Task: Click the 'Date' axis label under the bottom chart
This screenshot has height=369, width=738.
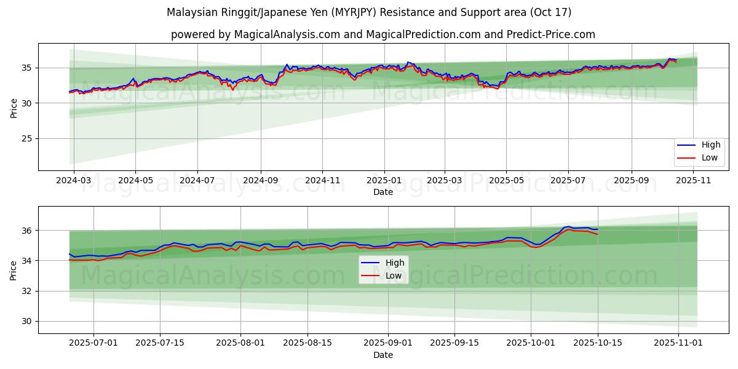Action: 383,355
